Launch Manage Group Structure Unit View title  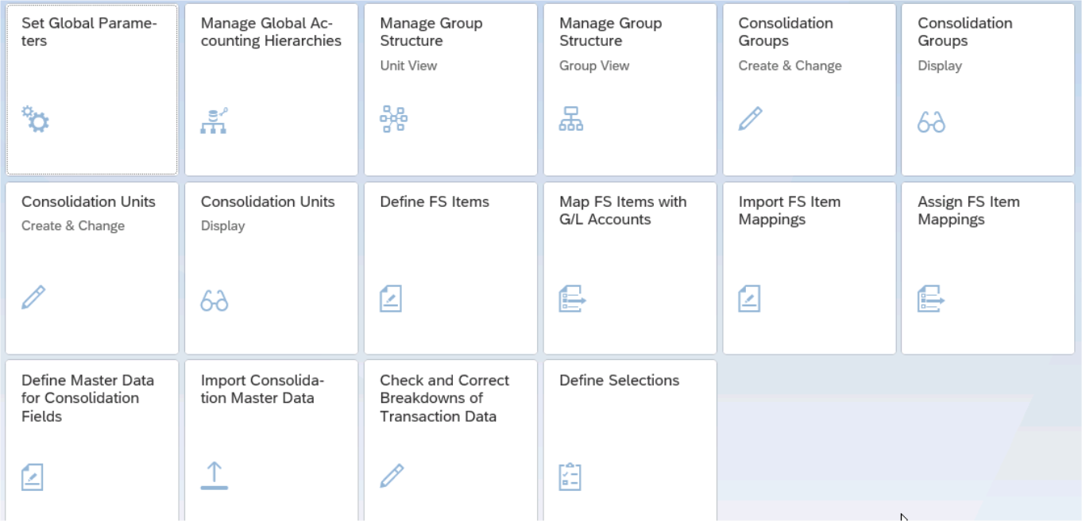[x=431, y=32]
